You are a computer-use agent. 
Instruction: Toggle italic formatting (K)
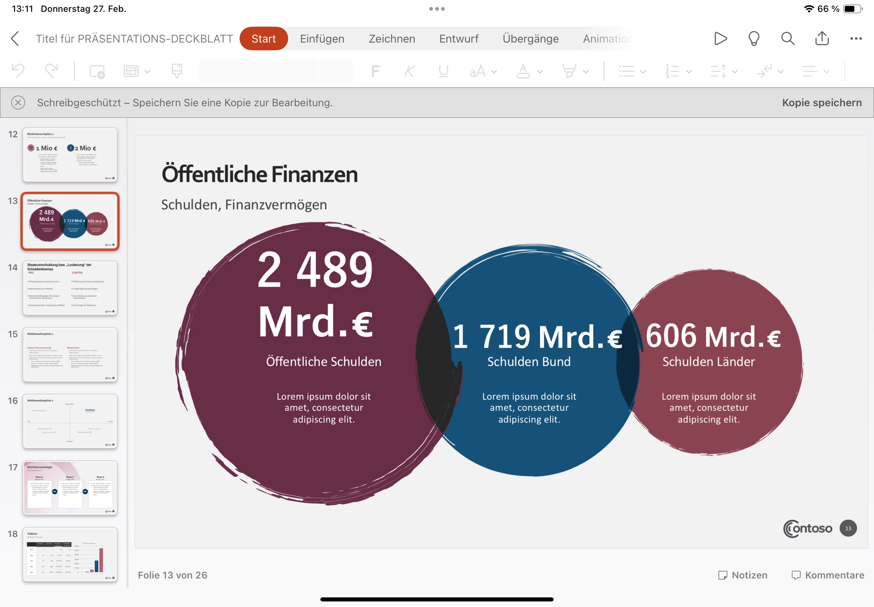[410, 71]
